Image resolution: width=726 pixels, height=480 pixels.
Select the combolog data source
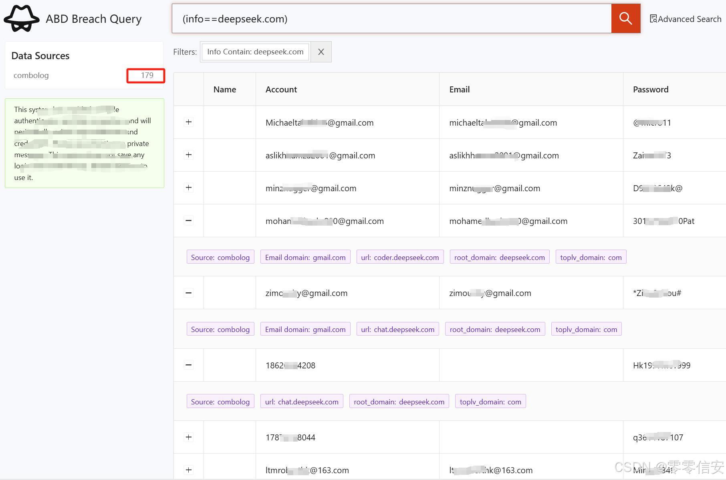[31, 75]
